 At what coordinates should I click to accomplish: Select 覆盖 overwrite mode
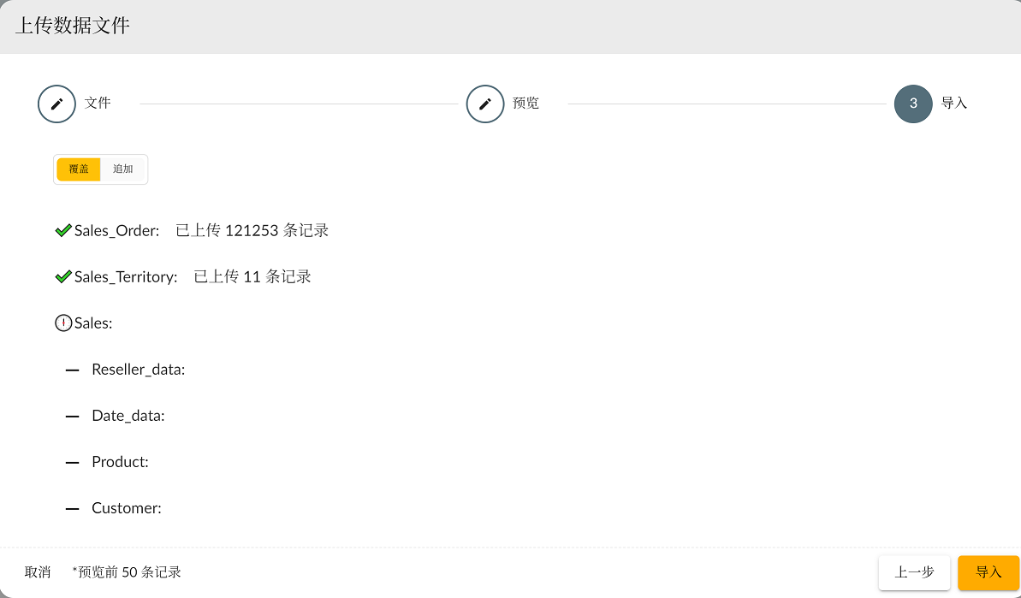coord(79,169)
